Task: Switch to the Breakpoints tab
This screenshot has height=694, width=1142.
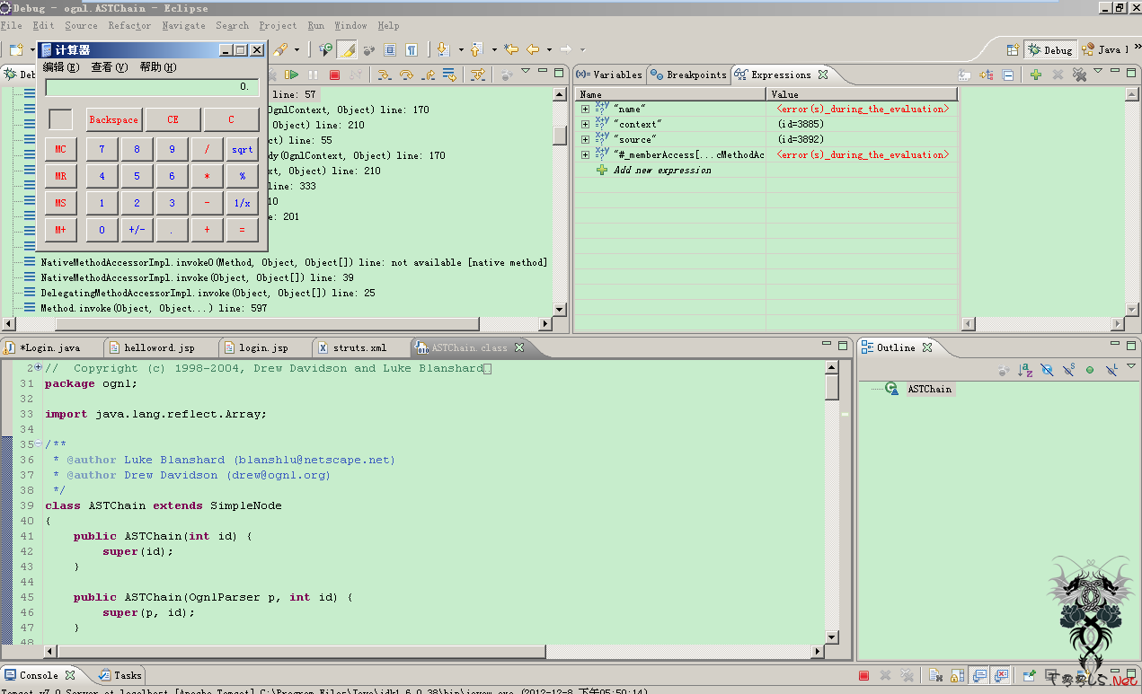Action: (x=688, y=75)
